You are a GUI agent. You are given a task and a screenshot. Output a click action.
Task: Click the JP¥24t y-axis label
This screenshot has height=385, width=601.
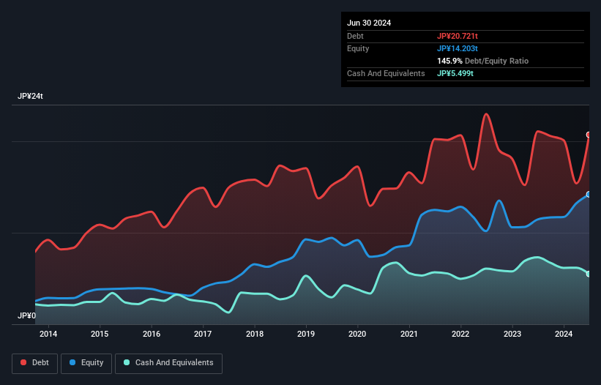click(30, 96)
